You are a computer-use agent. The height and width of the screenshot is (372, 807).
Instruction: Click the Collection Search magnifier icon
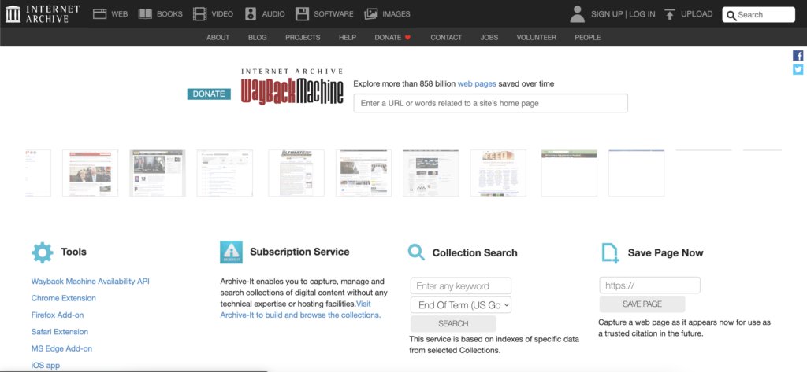tap(416, 252)
